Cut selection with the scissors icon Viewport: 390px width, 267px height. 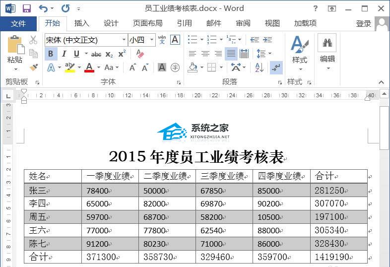33,40
